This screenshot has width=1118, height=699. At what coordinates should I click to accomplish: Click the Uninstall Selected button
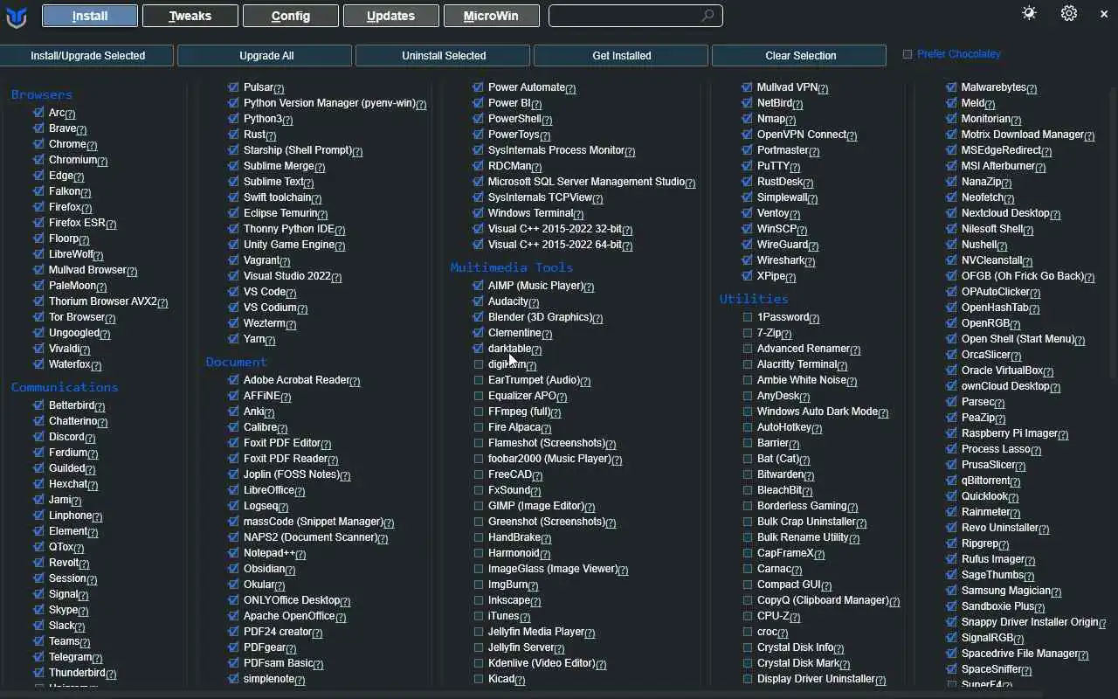tap(444, 55)
